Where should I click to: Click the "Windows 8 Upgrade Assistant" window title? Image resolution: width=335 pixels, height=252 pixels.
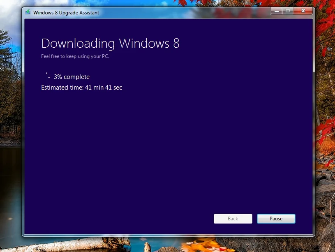pos(66,13)
